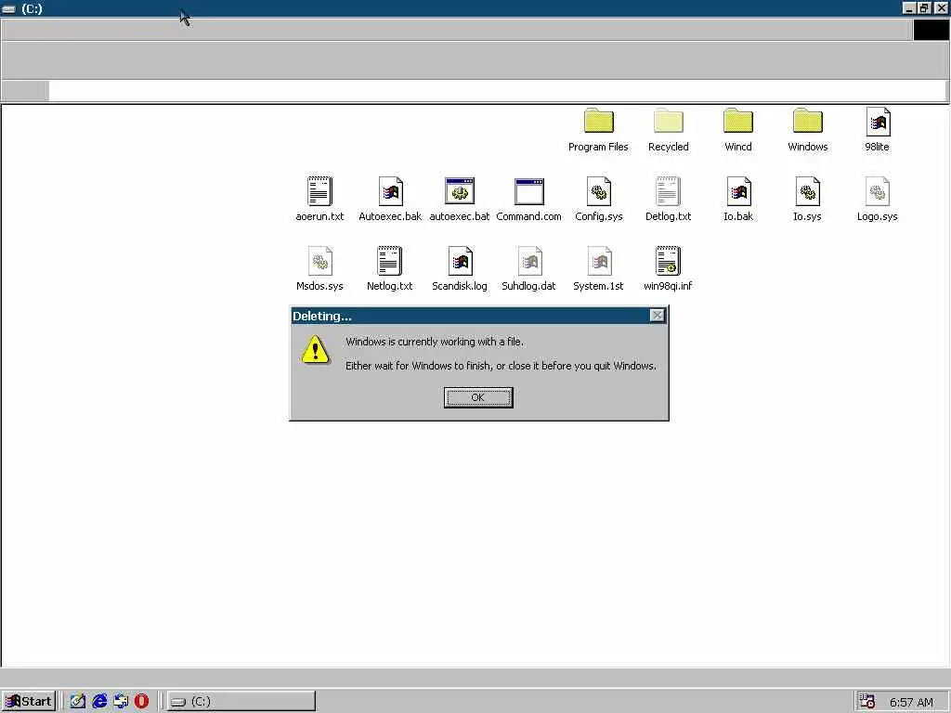Close the Deleting dialog with its X
Screen dimensions: 951x713
(x=658, y=316)
